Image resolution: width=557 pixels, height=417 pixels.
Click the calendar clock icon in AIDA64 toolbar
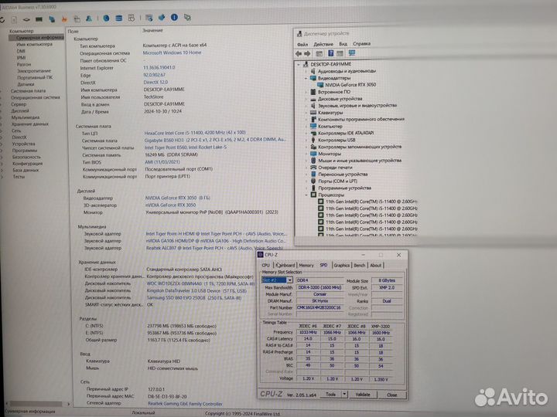point(132,18)
